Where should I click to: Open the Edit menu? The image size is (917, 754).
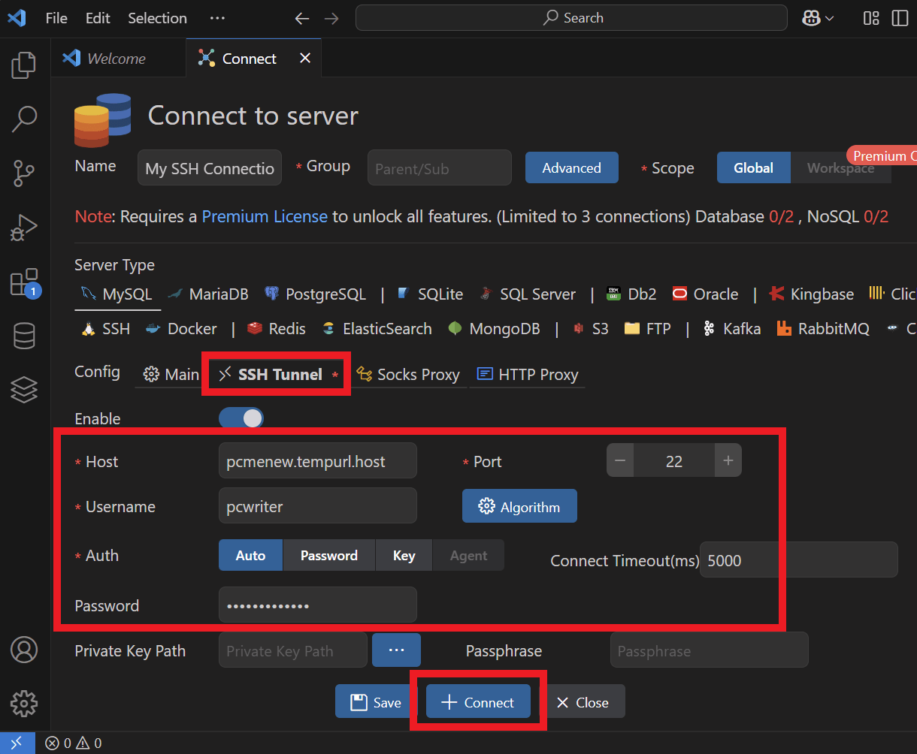(98, 18)
